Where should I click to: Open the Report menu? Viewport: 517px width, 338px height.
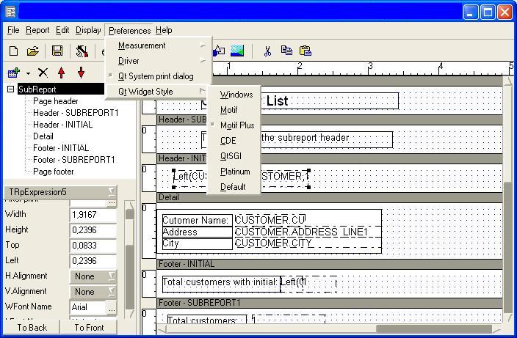click(x=37, y=30)
